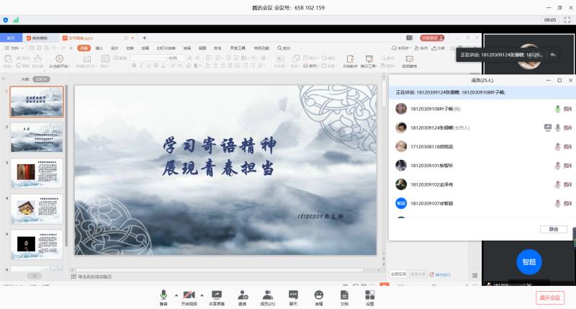Screen dimensions: 576x309
Task: Switch to the 设计 ribbon tab
Action: (x=114, y=48)
